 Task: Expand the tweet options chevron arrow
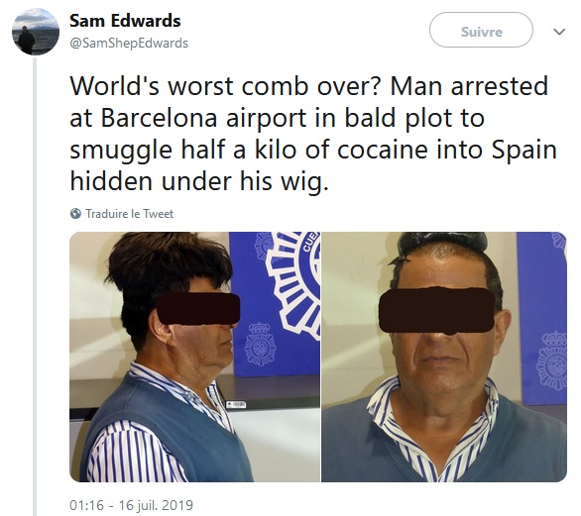coord(559,32)
